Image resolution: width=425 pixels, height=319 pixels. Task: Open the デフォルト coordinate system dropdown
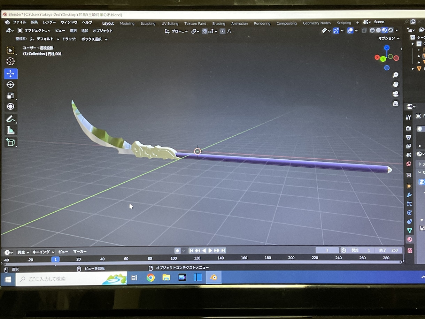tap(45, 39)
